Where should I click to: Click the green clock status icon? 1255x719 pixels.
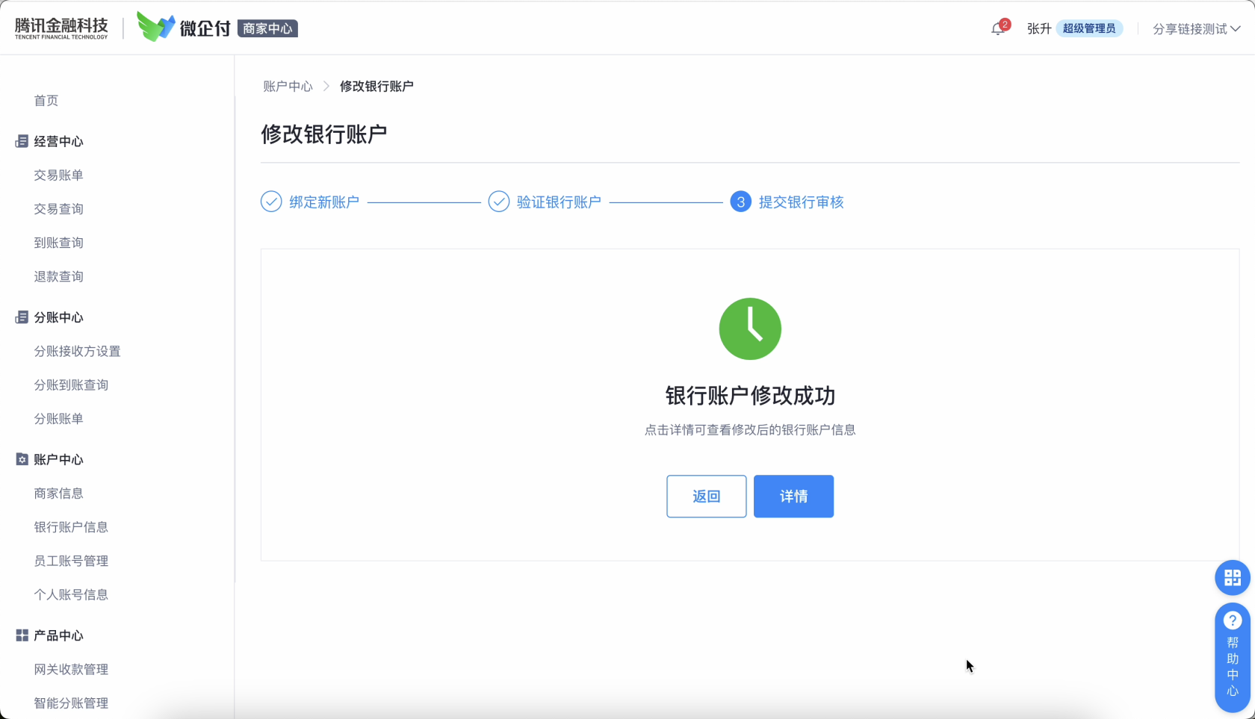750,329
